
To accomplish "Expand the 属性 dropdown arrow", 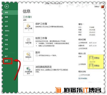I will pyautogui.click(x=83, y=24).
